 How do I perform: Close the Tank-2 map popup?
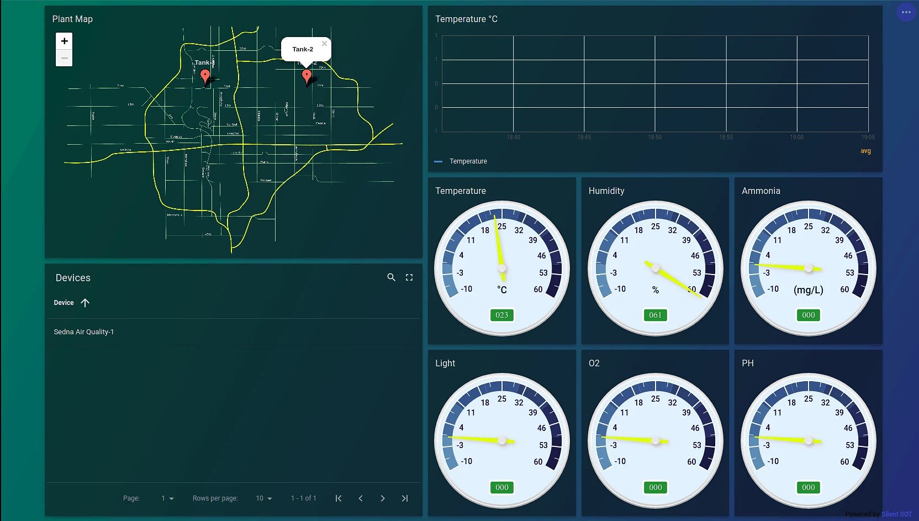324,43
